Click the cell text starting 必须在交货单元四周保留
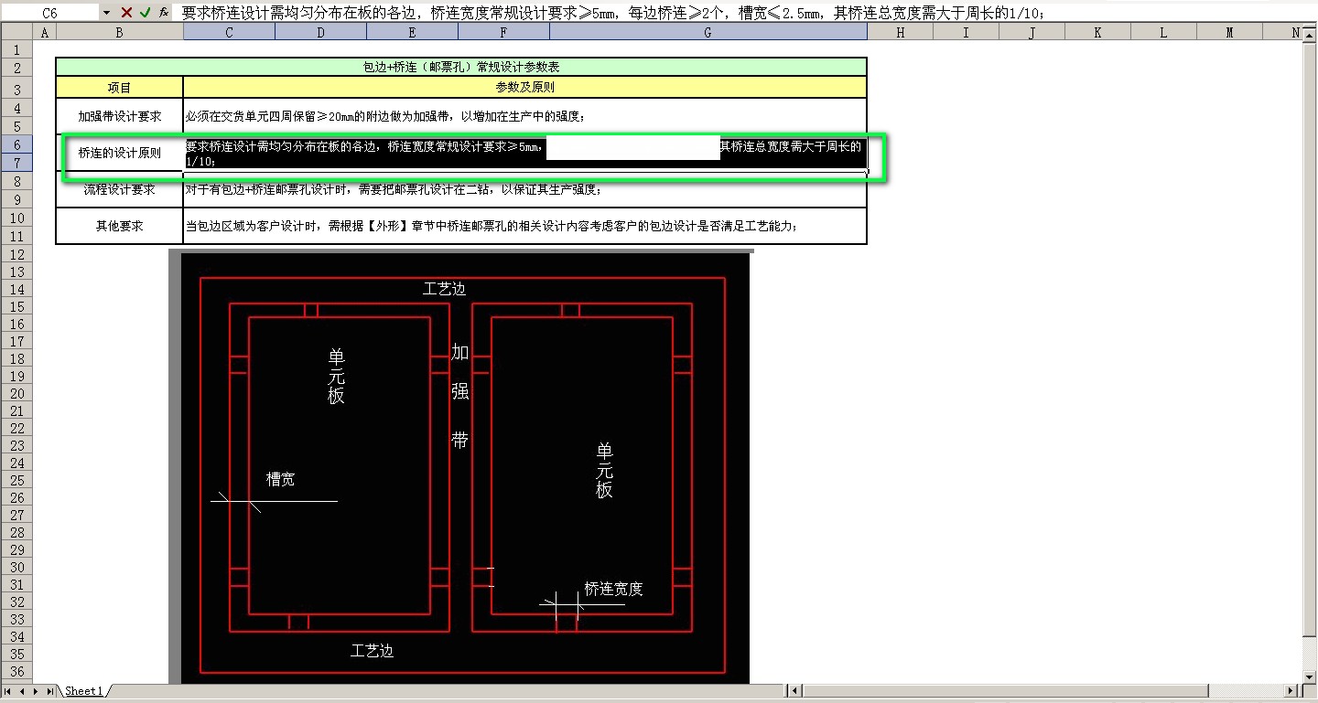Viewport: 1318px width, 703px height. point(385,116)
